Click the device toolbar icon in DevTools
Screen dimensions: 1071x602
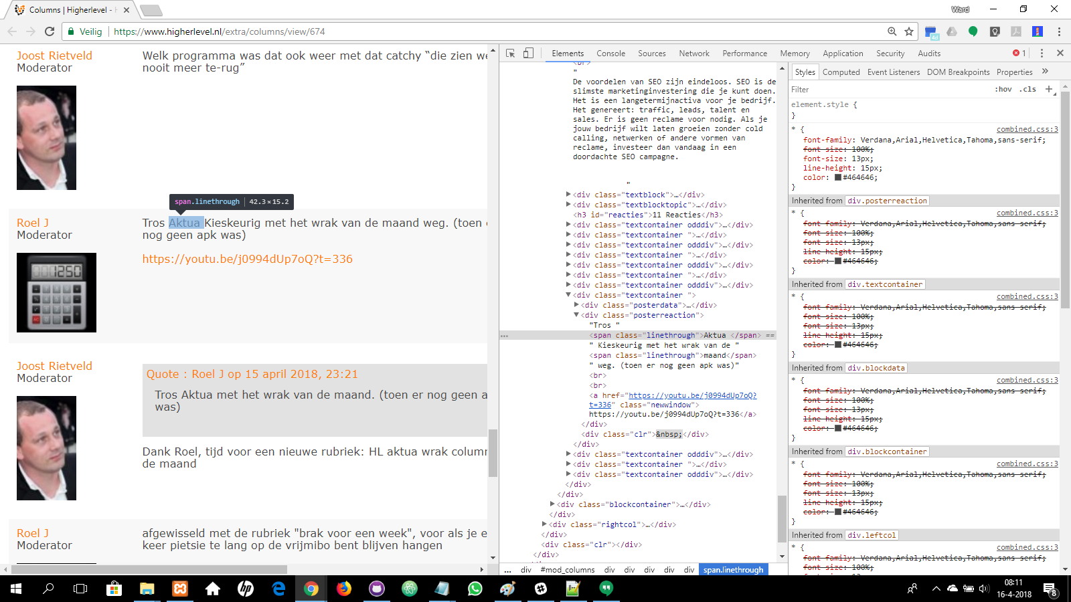(528, 54)
